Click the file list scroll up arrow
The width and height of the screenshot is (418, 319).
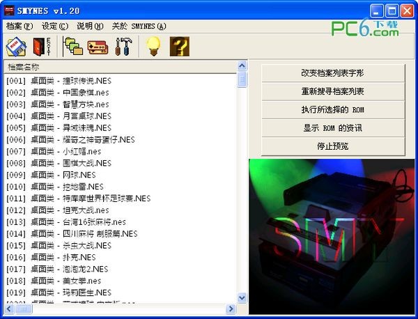(242, 65)
